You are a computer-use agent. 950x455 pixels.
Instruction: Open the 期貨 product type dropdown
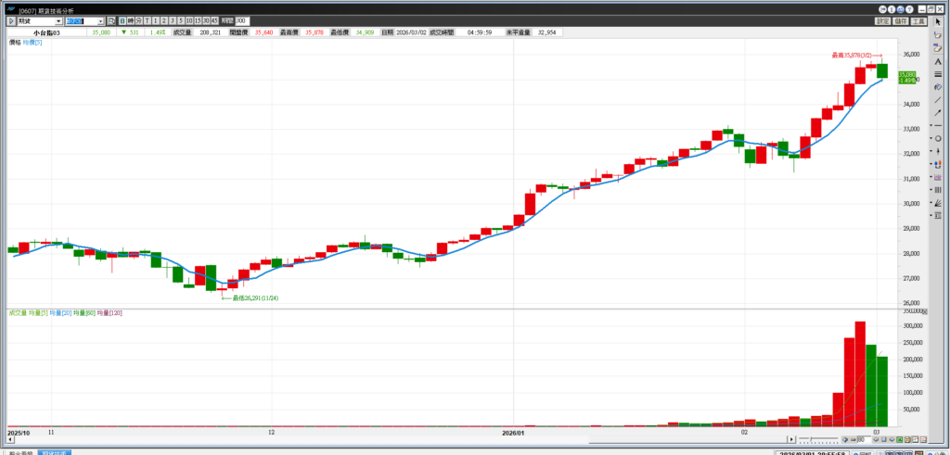[58, 20]
